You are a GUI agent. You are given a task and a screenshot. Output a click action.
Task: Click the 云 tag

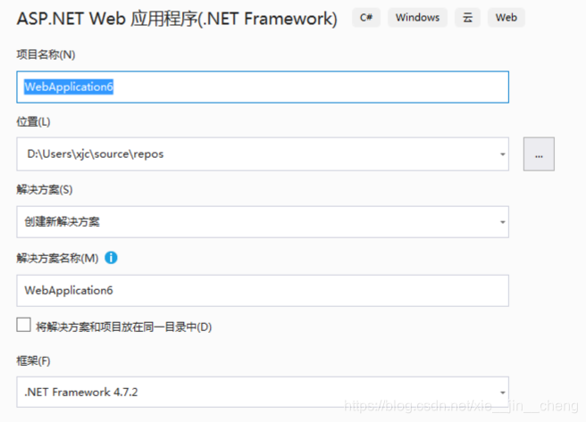[467, 18]
